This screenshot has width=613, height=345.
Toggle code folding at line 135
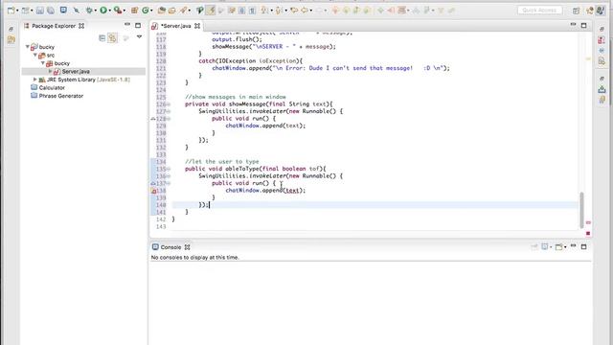pos(169,169)
